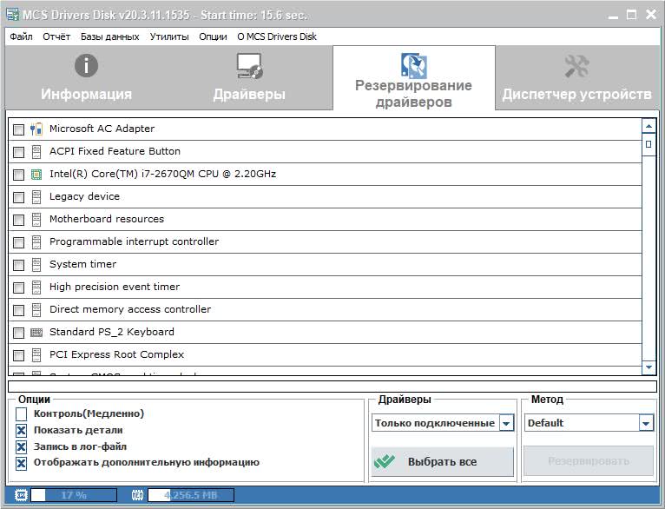
Task: Tick the System timer checkbox
Action: [18, 265]
